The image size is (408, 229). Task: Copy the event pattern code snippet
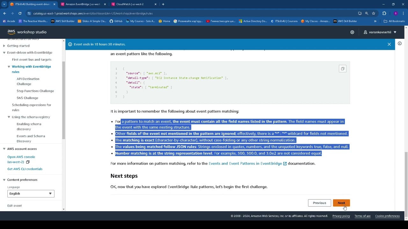tap(343, 69)
